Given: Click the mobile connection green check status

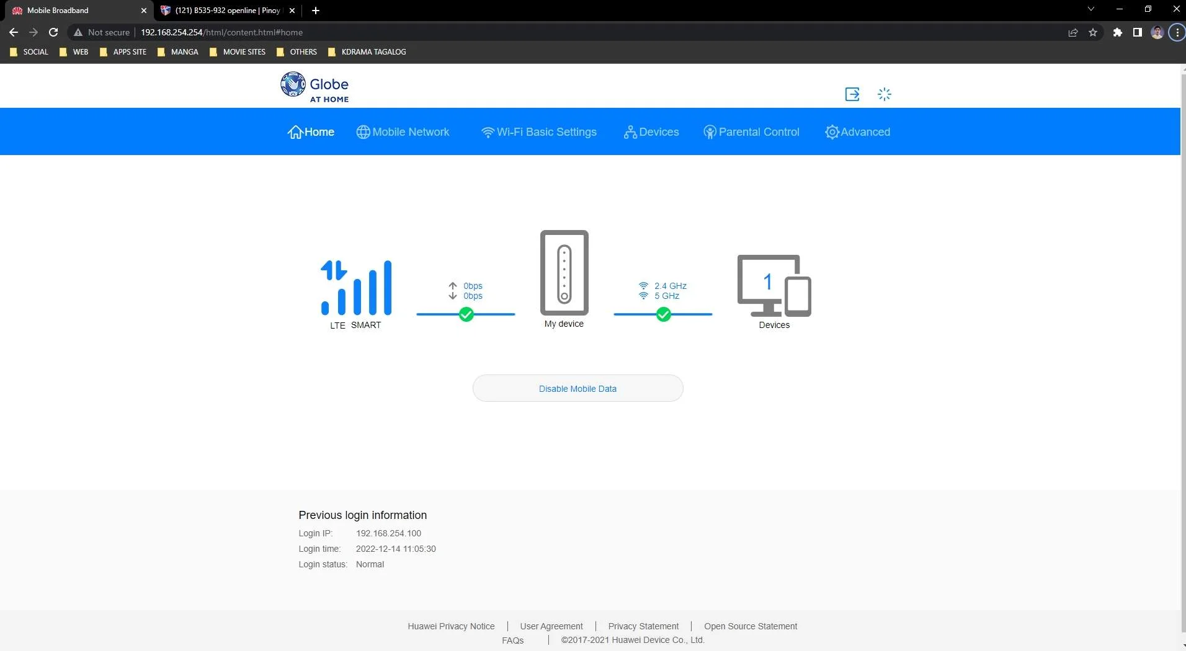Looking at the screenshot, I should [x=466, y=314].
